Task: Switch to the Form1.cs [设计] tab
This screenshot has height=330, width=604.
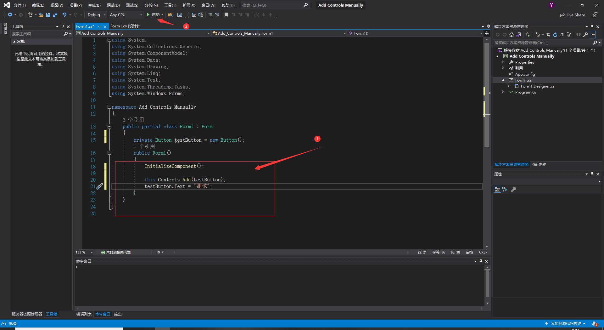Action: click(125, 26)
